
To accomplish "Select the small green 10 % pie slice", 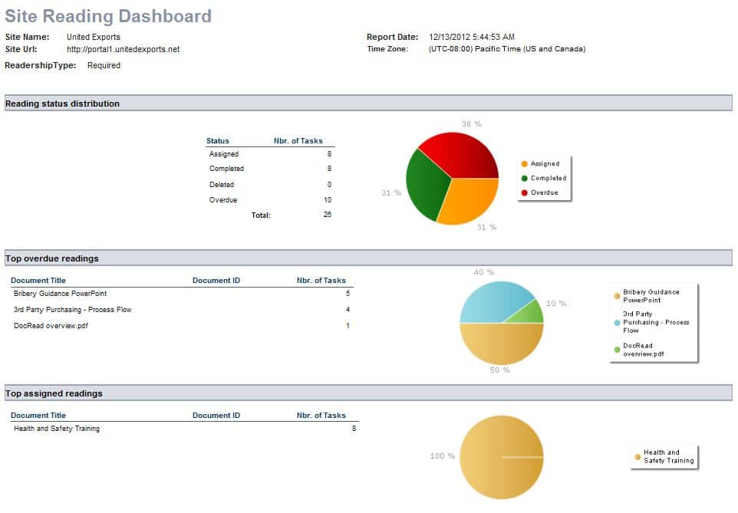I will (532, 313).
